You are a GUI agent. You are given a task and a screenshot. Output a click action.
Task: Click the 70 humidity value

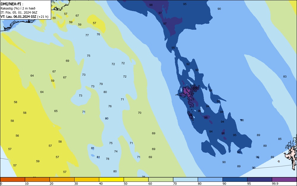[140, 113]
